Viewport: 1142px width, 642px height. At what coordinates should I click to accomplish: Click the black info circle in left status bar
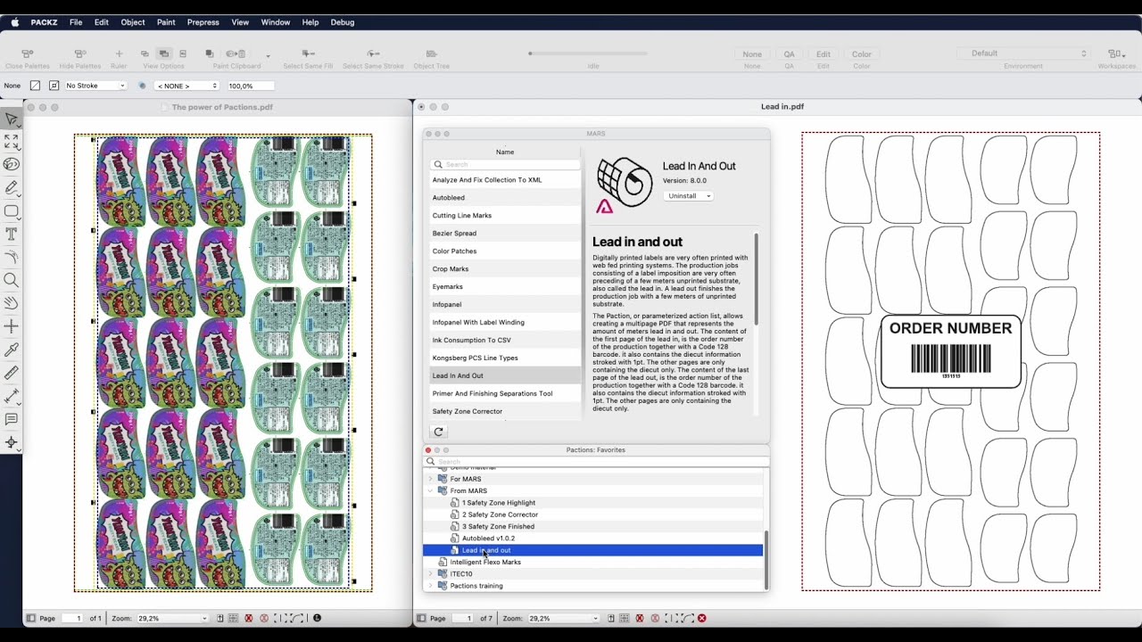317,618
